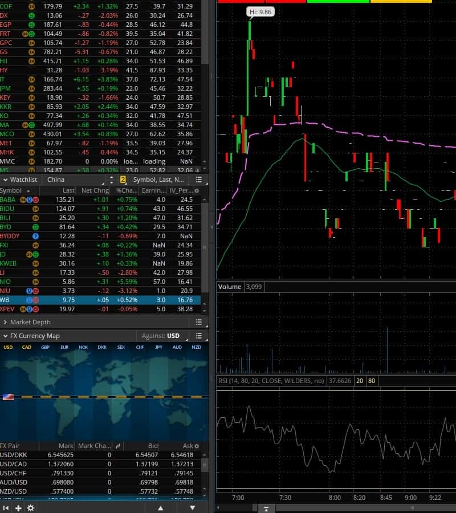The height and width of the screenshot is (513, 456).
Task: Add a gadget with the plus icon
Action: [18, 508]
